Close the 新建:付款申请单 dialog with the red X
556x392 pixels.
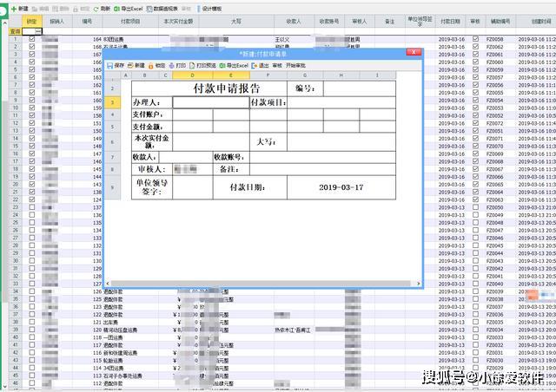click(414, 52)
